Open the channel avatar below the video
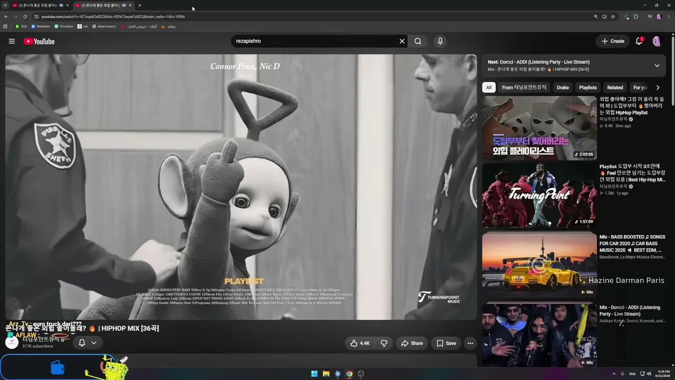Image resolution: width=675 pixels, height=380 pixels. click(12, 343)
